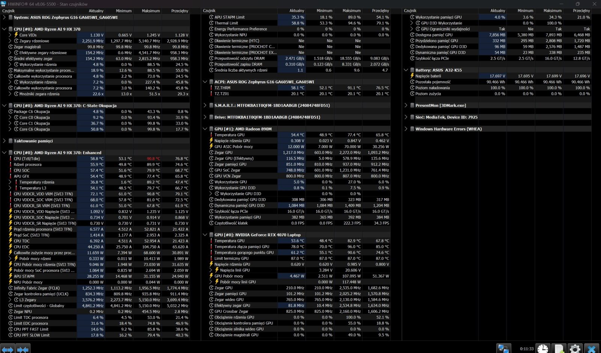Screen dimensions: 601x353
Task: Select the CPU (Tctl/Tdie) sensor row
Action: (x=27, y=159)
